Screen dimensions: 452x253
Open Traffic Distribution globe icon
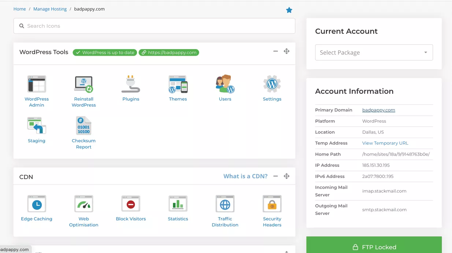(225, 204)
